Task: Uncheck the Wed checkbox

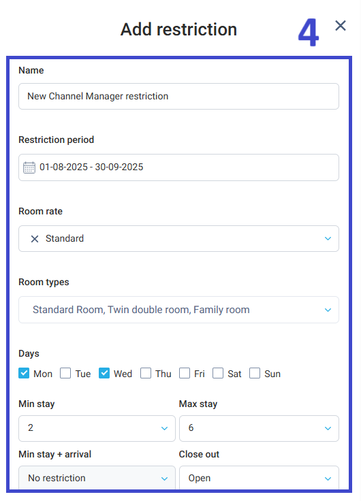Action: [104, 373]
